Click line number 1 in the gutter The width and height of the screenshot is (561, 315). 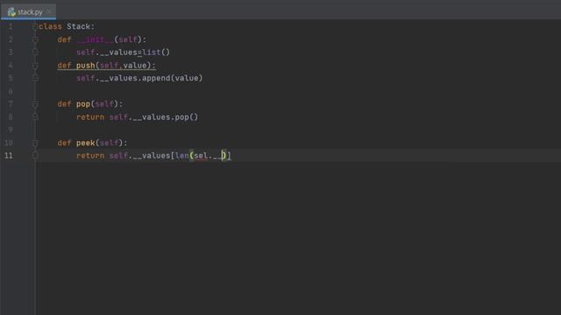11,27
